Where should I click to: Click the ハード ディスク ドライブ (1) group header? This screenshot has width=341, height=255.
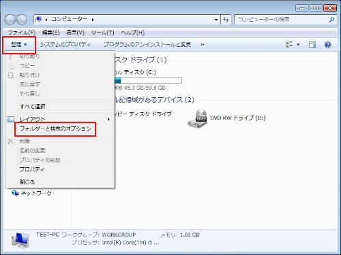pyautogui.click(x=140, y=60)
